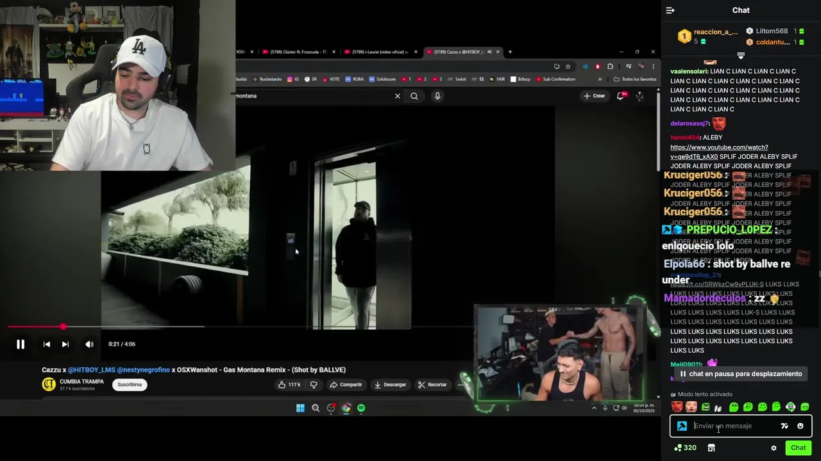Screen dimensions: 821x461
Task: Open chat settings gear
Action: (774, 448)
